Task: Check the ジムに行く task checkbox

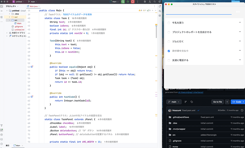Action: click(169, 41)
